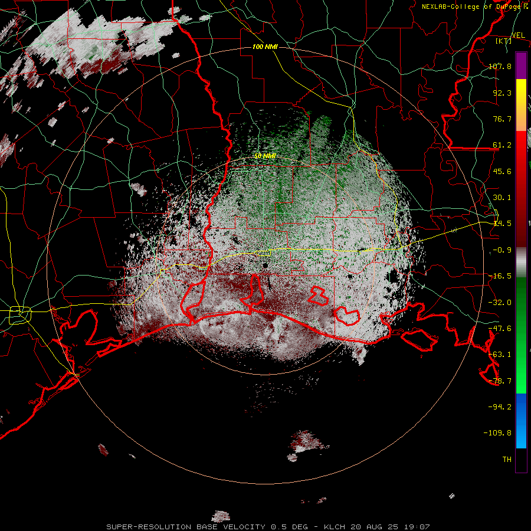Click the 92.3 velocity scale value
The height and width of the screenshot is (531, 531).
(502, 93)
